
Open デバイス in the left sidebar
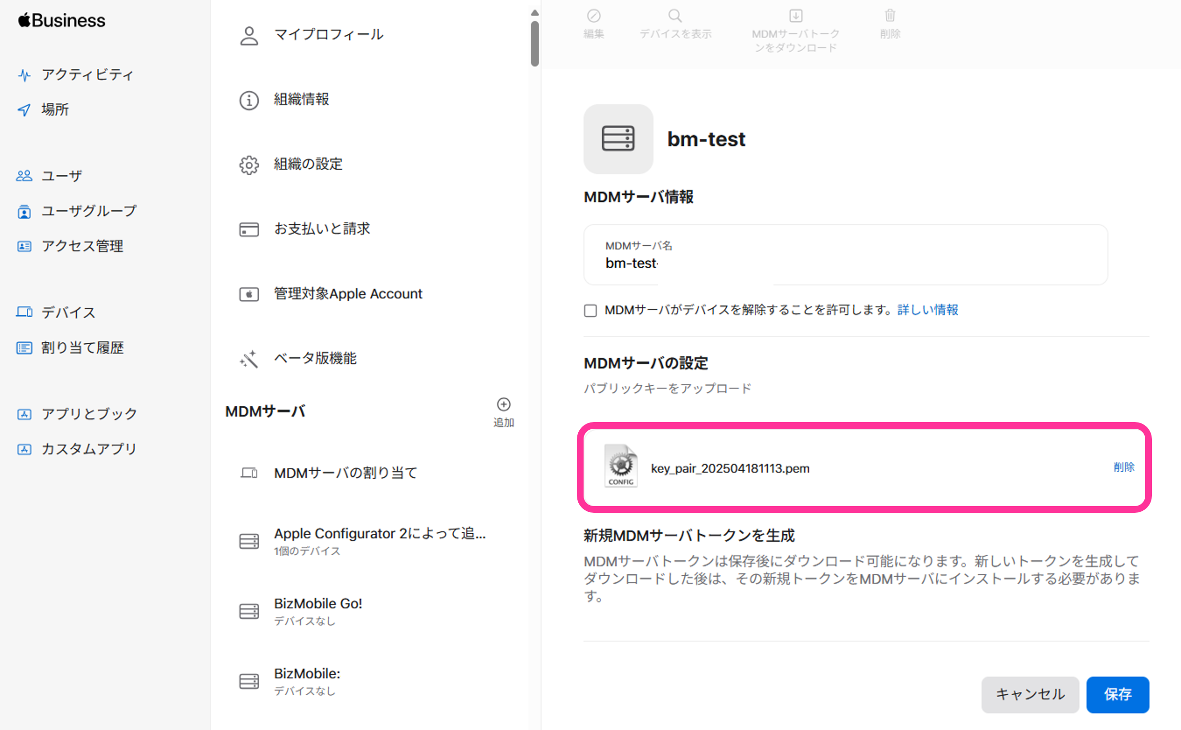pyautogui.click(x=68, y=312)
